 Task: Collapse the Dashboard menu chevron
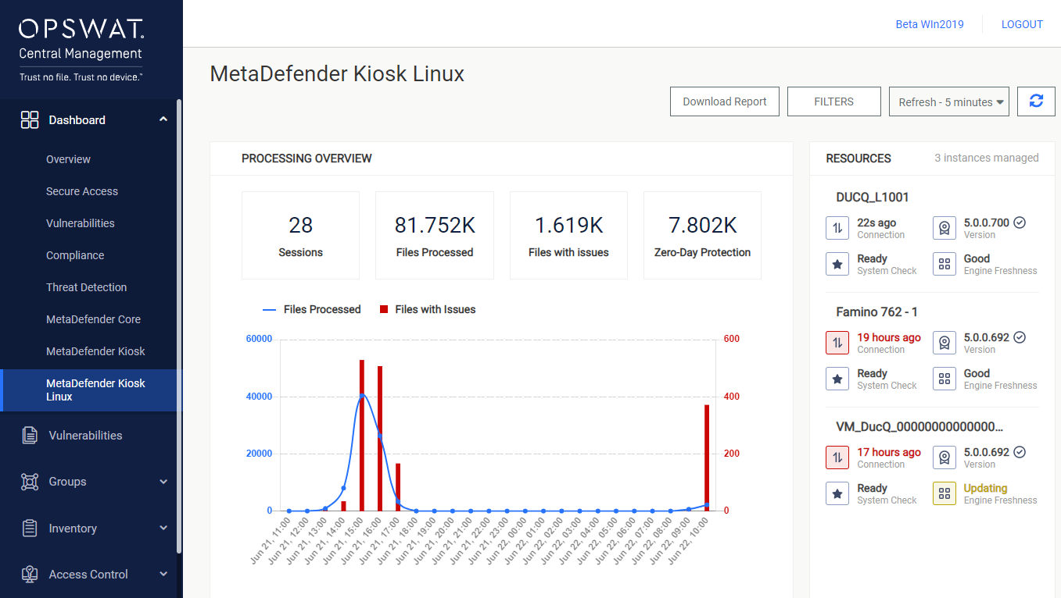pos(163,119)
